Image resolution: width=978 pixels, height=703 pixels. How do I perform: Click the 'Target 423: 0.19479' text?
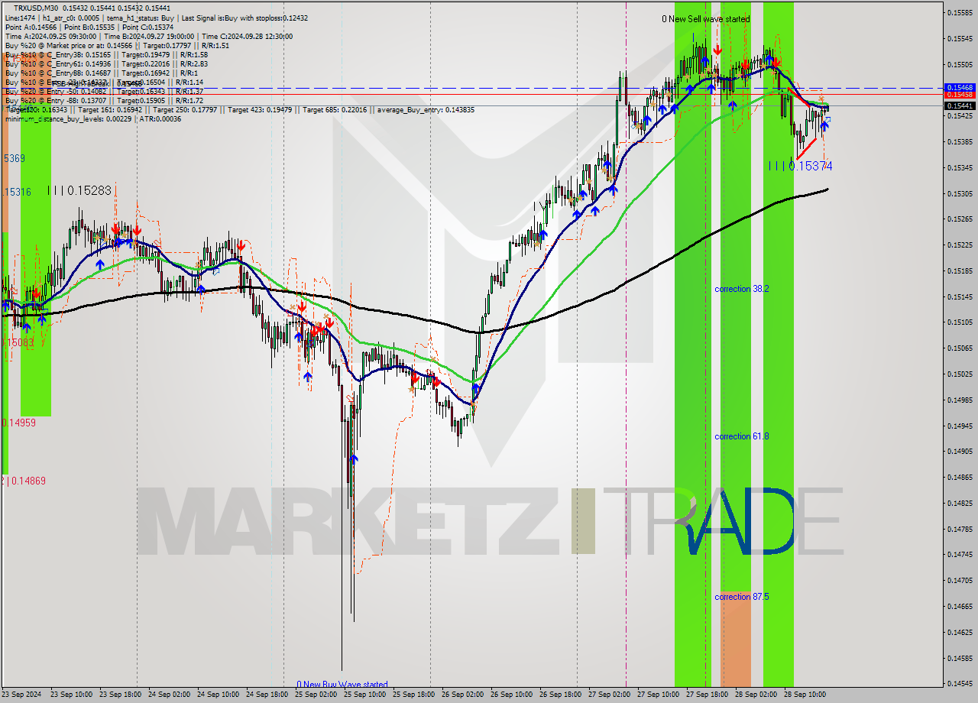pos(259,109)
